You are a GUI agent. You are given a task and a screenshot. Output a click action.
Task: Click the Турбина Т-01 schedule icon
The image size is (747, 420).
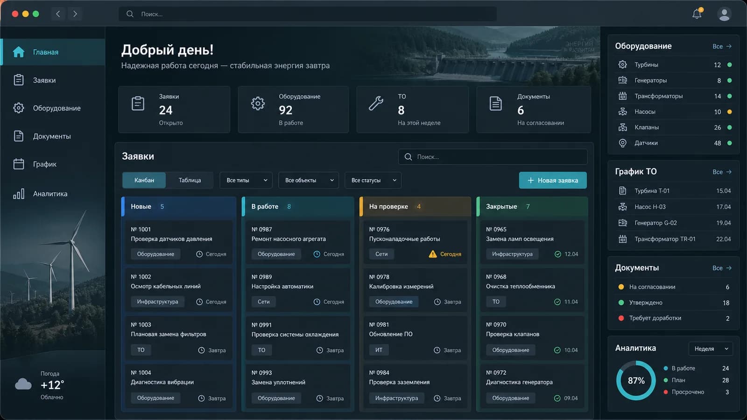click(x=622, y=190)
